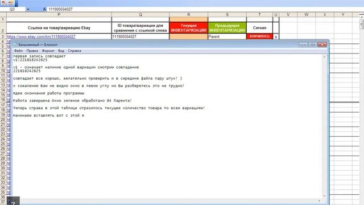
Task: Click the line совпадает все хорошо in Notepad
Action: coord(97,79)
